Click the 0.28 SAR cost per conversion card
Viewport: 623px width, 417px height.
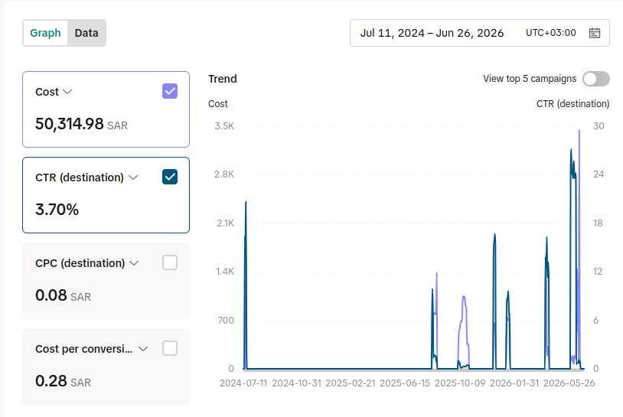point(106,367)
